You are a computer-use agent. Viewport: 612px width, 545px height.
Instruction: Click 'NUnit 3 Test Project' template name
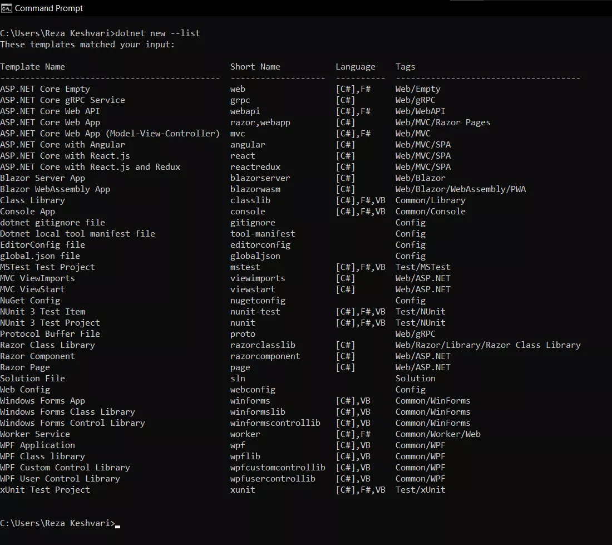point(50,323)
